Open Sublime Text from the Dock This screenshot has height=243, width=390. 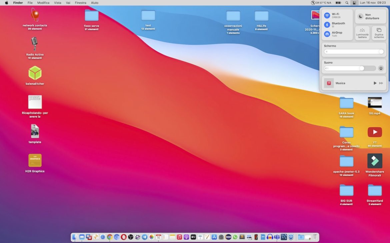pos(242,237)
